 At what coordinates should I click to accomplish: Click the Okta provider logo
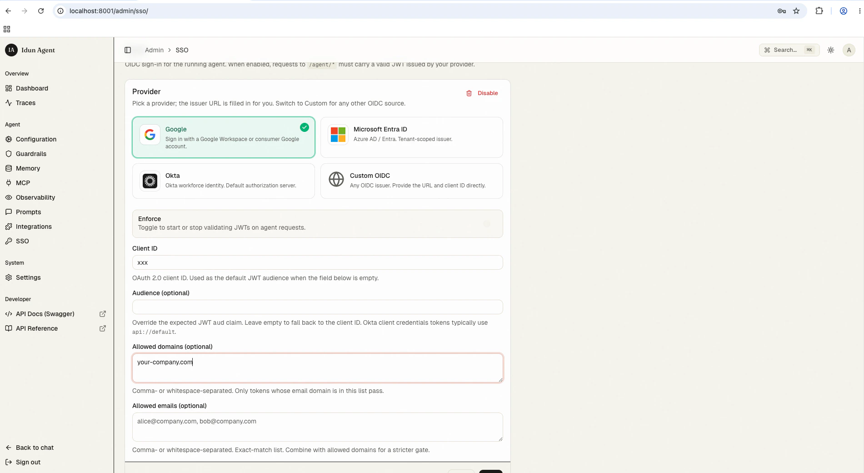[150, 181]
